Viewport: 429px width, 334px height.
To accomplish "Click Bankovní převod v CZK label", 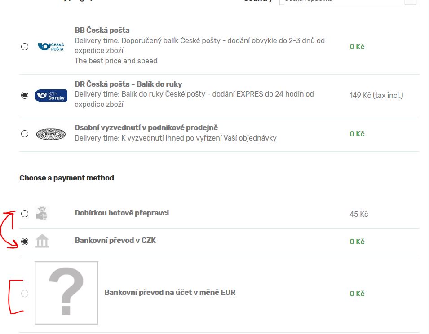I will click(x=115, y=241).
